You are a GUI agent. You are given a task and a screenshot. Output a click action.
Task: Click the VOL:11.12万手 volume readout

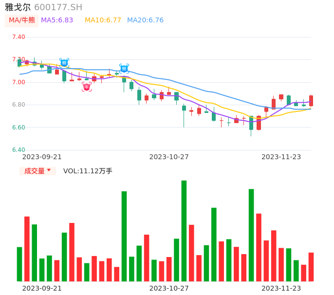point(88,171)
